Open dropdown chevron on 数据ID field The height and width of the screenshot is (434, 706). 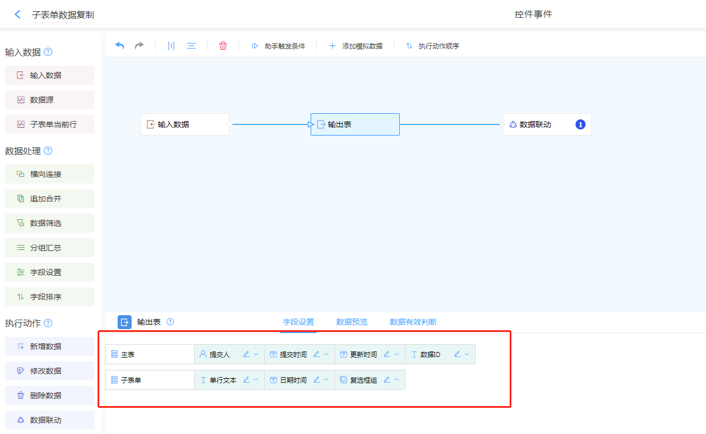[x=467, y=354]
